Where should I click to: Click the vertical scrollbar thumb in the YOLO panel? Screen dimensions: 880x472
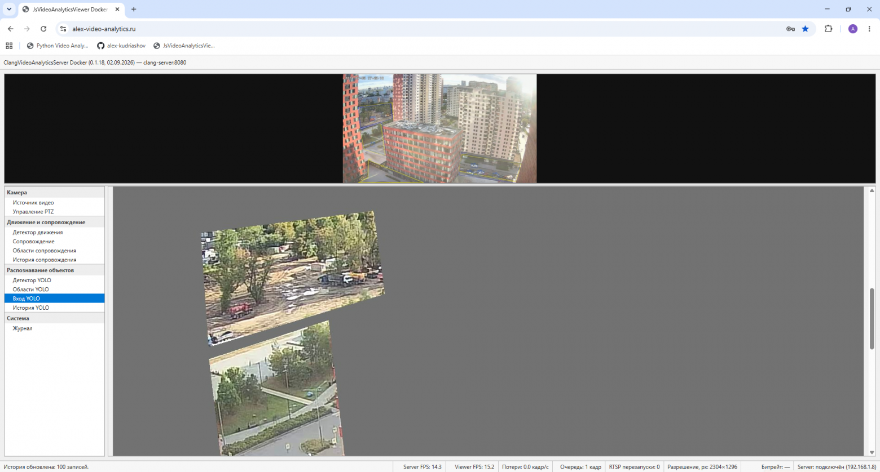pos(872,319)
